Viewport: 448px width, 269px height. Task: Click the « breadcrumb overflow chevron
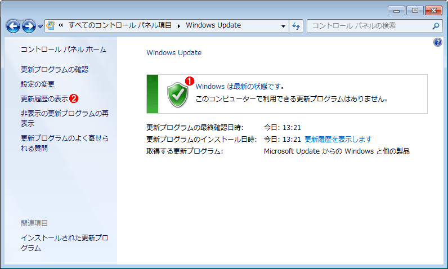[x=61, y=25]
